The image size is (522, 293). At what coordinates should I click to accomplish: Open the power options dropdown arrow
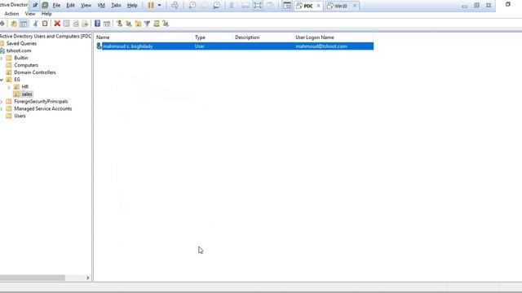160,6
